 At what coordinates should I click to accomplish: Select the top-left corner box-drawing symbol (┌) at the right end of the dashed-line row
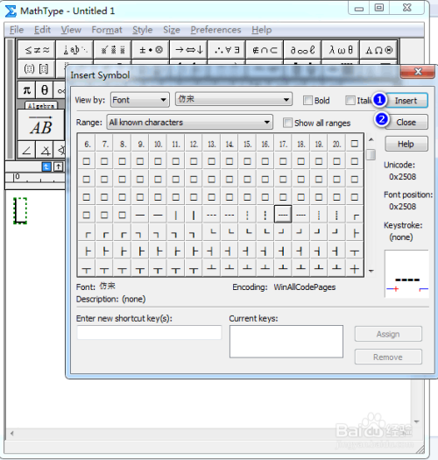(355, 215)
